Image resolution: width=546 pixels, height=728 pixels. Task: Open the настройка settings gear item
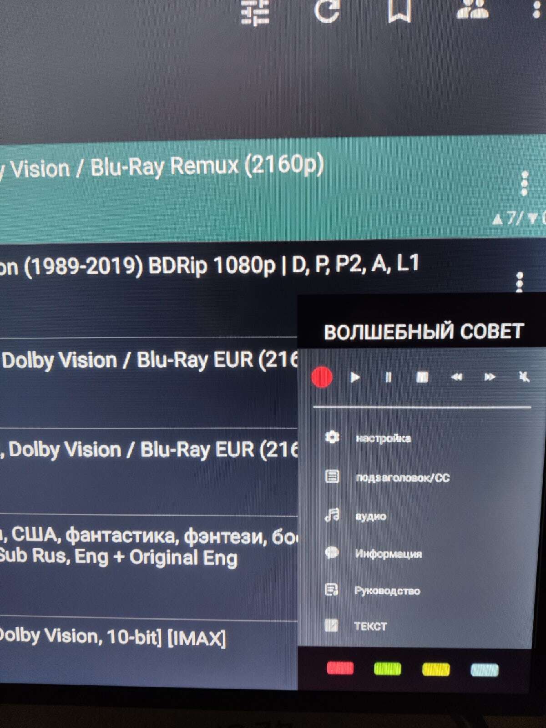368,438
